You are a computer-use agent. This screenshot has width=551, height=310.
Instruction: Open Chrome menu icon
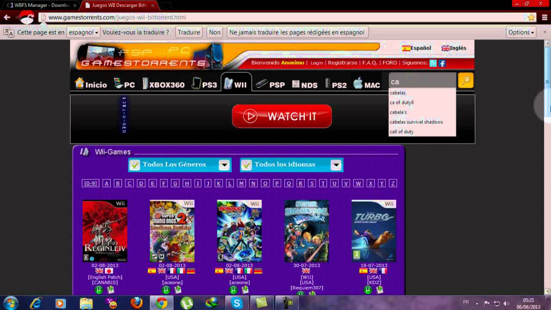point(545,18)
